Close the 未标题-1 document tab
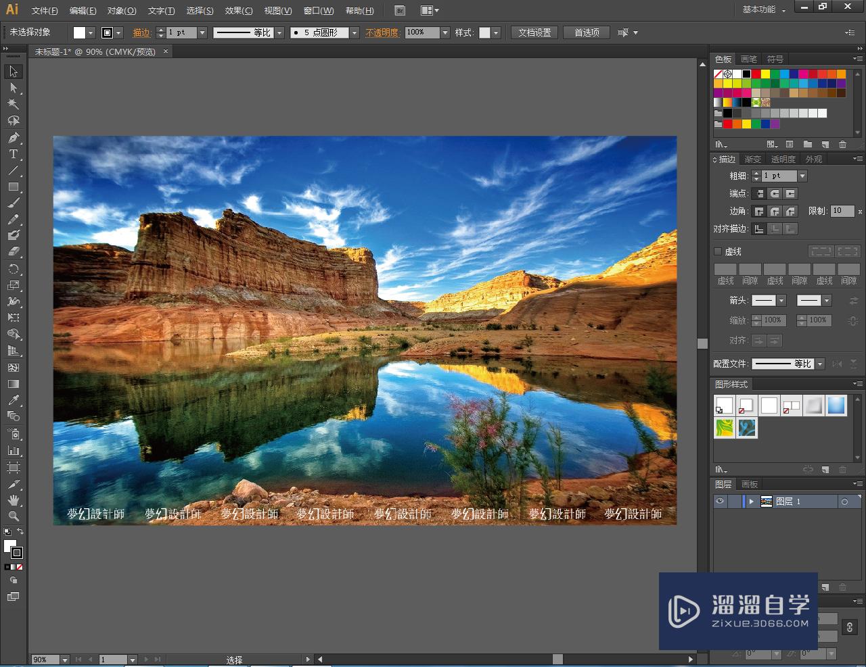The height and width of the screenshot is (667, 866). [166, 51]
